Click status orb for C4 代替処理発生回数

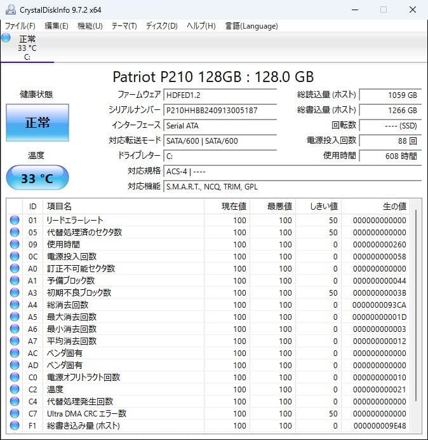[x=15, y=401]
